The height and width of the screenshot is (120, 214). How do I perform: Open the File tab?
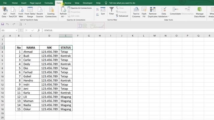5,3
